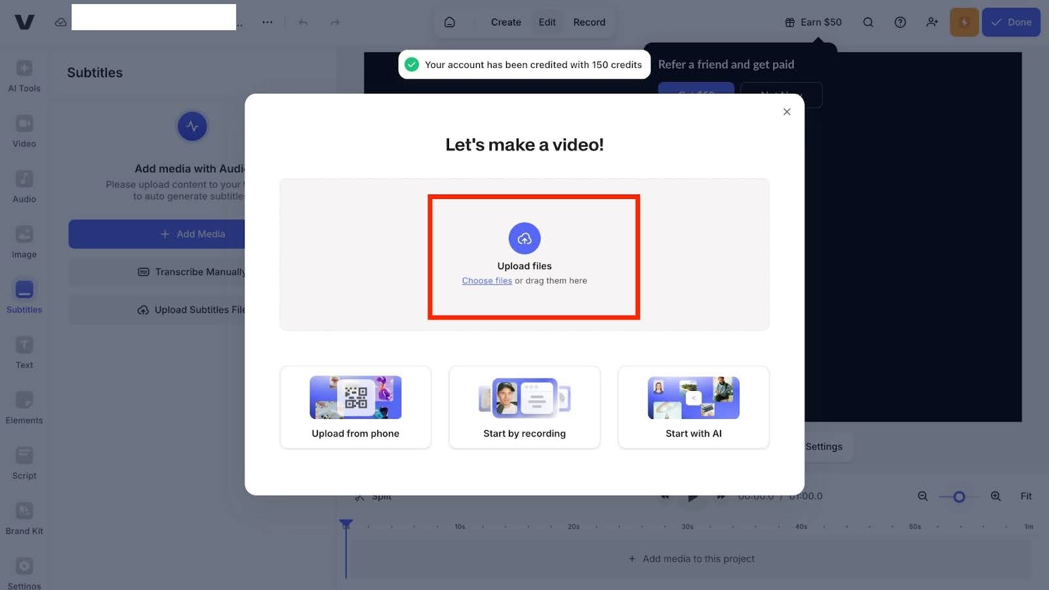Open the Brand Kit panel

pyautogui.click(x=24, y=519)
